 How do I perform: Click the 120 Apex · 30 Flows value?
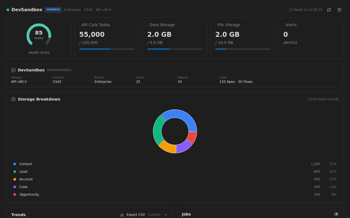(x=236, y=82)
